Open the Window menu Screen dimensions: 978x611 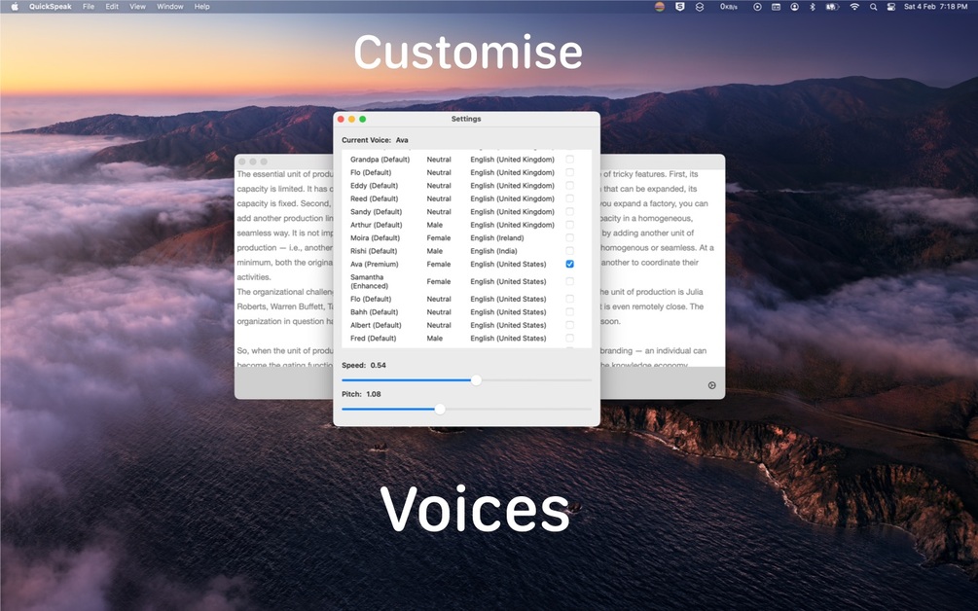point(169,6)
